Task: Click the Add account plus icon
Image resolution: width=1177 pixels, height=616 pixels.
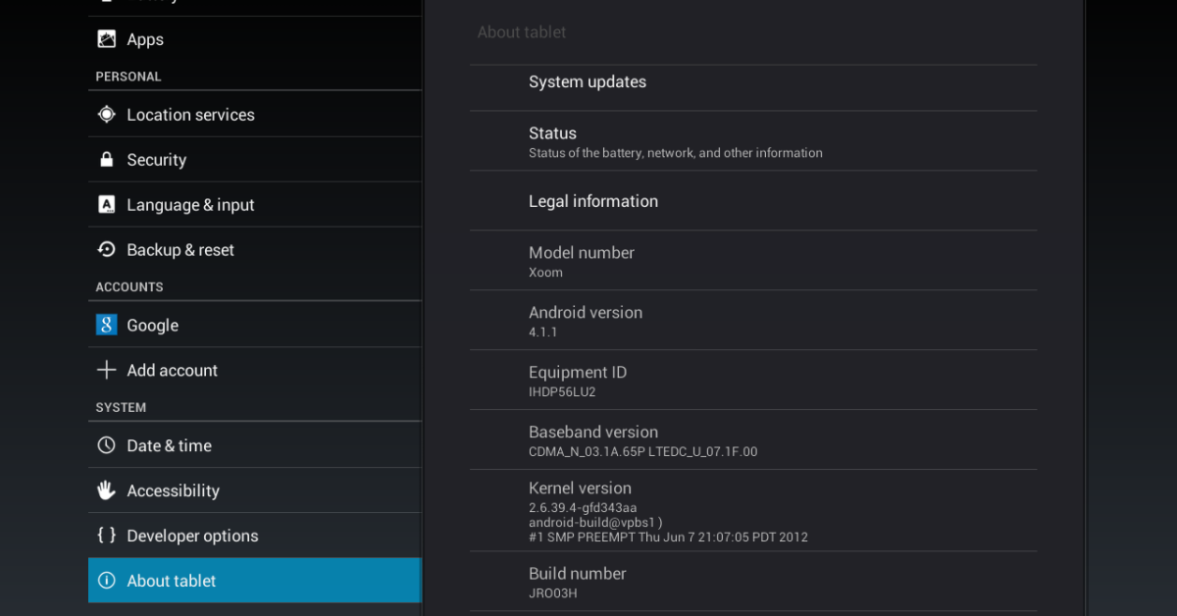Action: click(106, 370)
